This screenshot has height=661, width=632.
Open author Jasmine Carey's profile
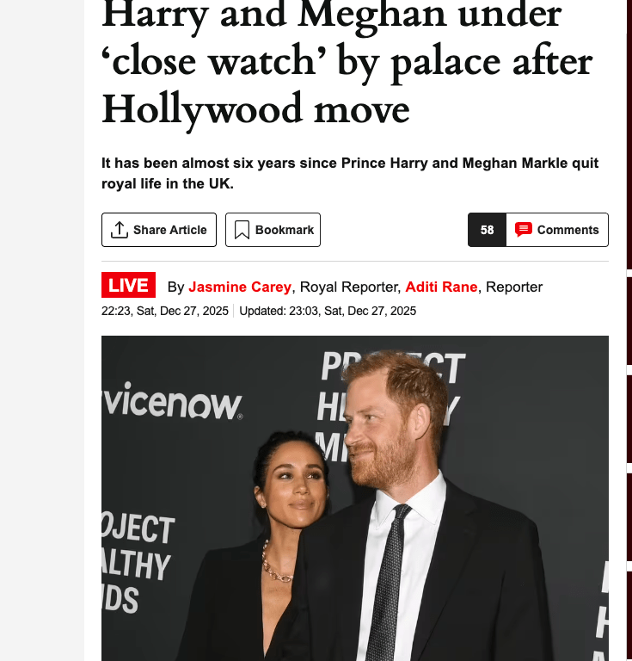click(240, 287)
